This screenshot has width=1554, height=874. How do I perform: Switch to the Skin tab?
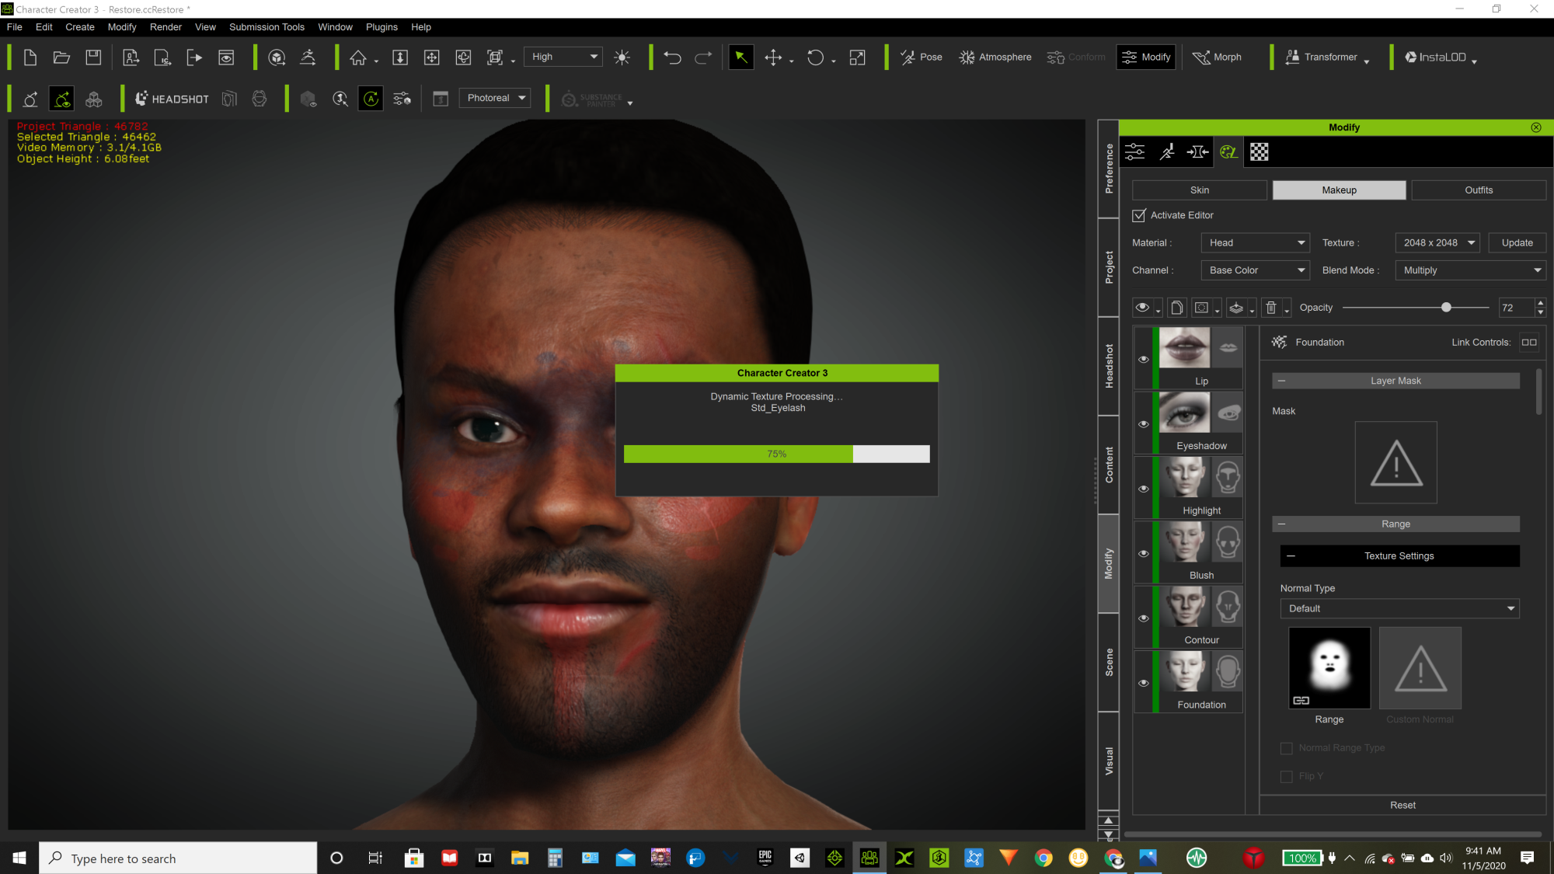(x=1199, y=190)
